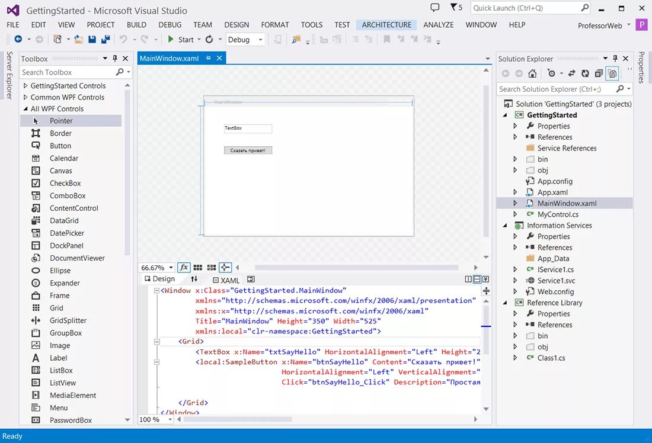Open the TOOLS menu
Image resolution: width=652 pixels, height=443 pixels.
(x=311, y=24)
